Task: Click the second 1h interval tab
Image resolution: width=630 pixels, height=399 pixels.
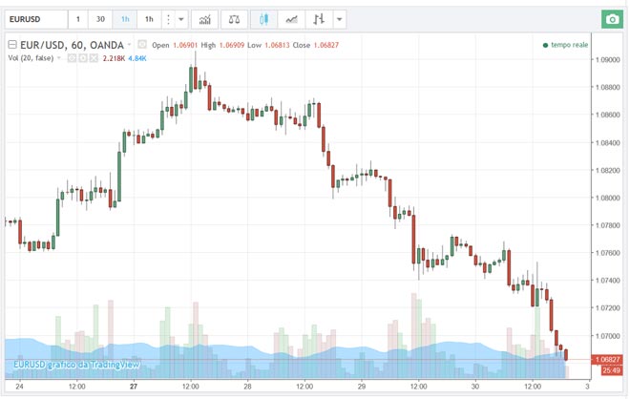Action: pyautogui.click(x=149, y=19)
